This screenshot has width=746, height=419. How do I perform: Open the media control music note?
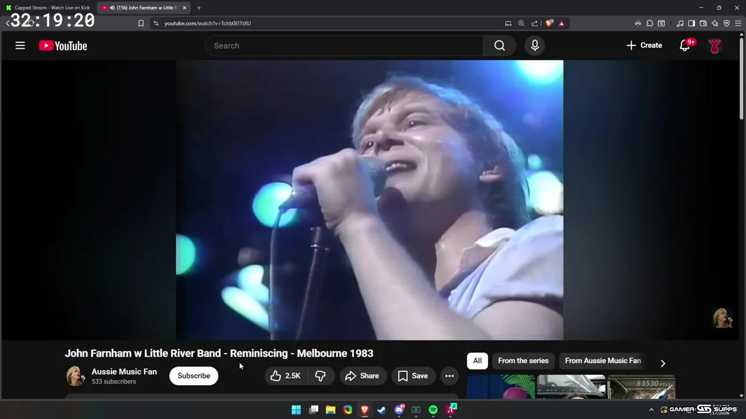click(x=680, y=23)
